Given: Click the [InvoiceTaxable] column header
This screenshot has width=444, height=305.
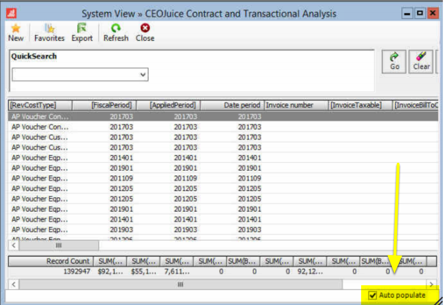Looking at the screenshot, I should (361, 105).
